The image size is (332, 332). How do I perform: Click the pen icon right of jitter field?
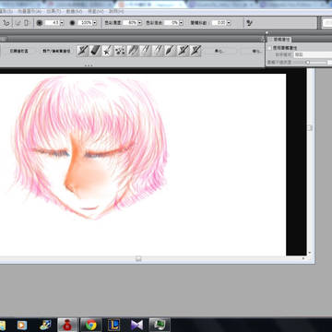click(x=249, y=23)
